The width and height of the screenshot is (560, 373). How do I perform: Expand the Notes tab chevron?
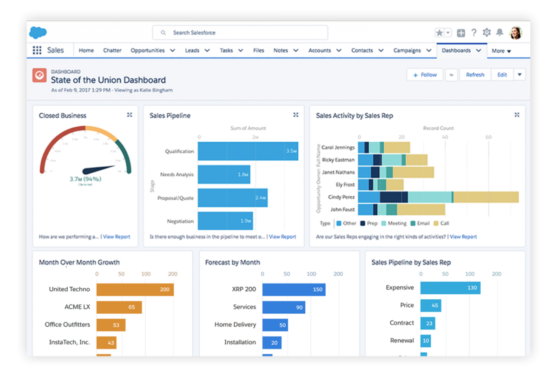[296, 50]
